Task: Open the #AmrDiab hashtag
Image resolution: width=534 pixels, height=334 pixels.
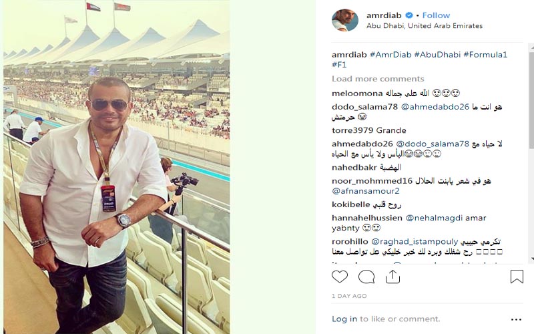Action: click(390, 55)
